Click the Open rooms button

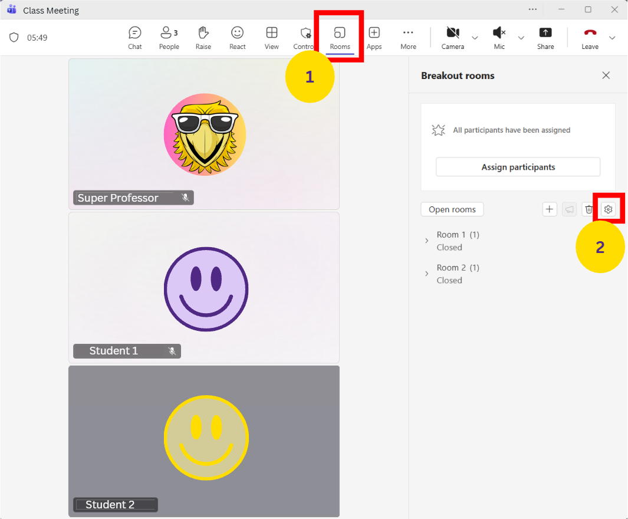(x=452, y=209)
